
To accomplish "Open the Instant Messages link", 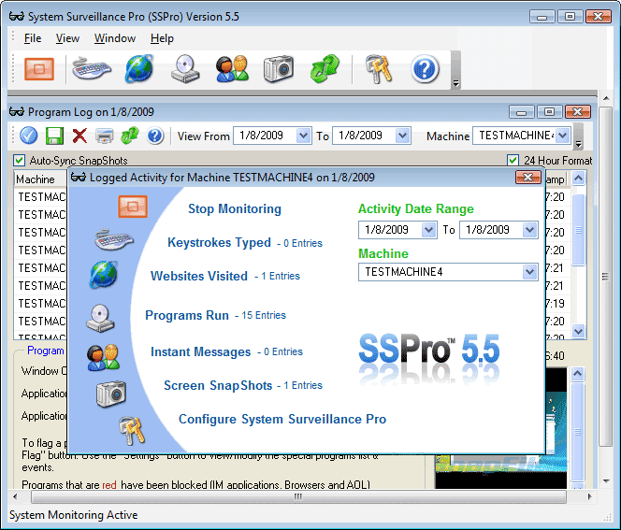I will [200, 351].
